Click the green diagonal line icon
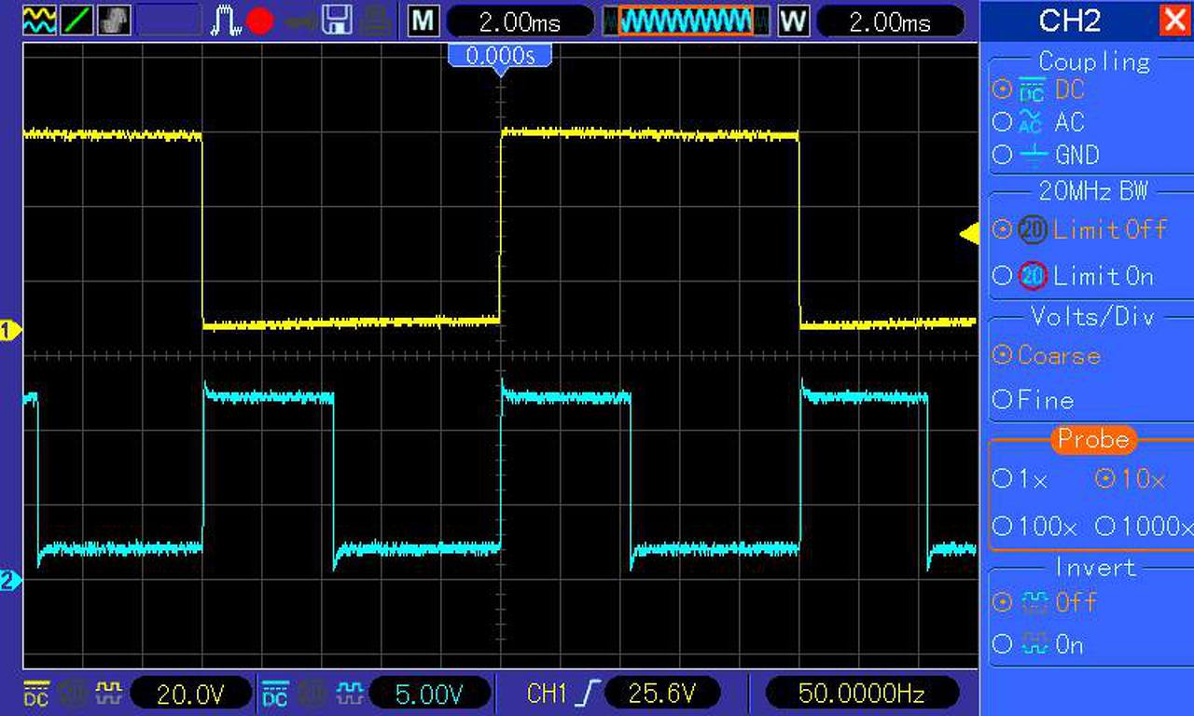 click(x=76, y=20)
